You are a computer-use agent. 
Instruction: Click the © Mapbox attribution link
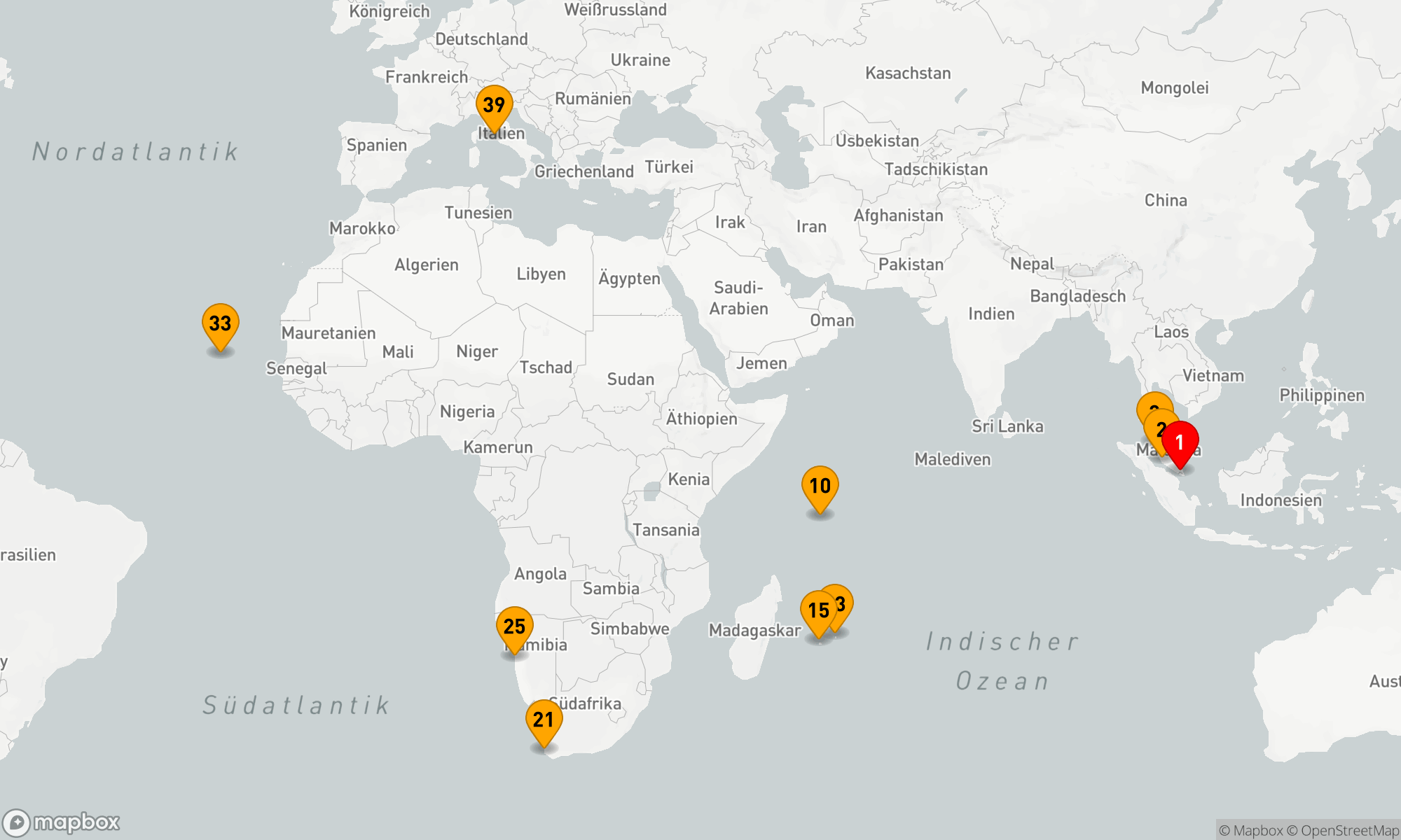click(1250, 831)
